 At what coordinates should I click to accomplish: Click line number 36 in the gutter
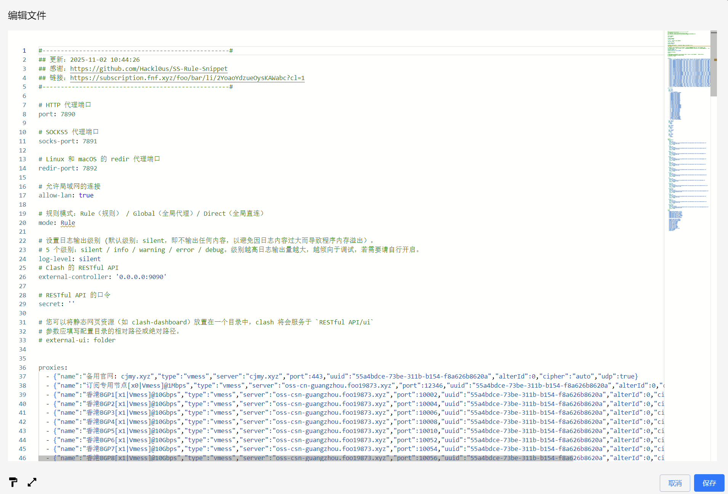tap(22, 367)
